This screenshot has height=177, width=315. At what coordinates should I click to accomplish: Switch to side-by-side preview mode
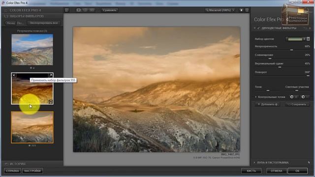click(x=92, y=10)
